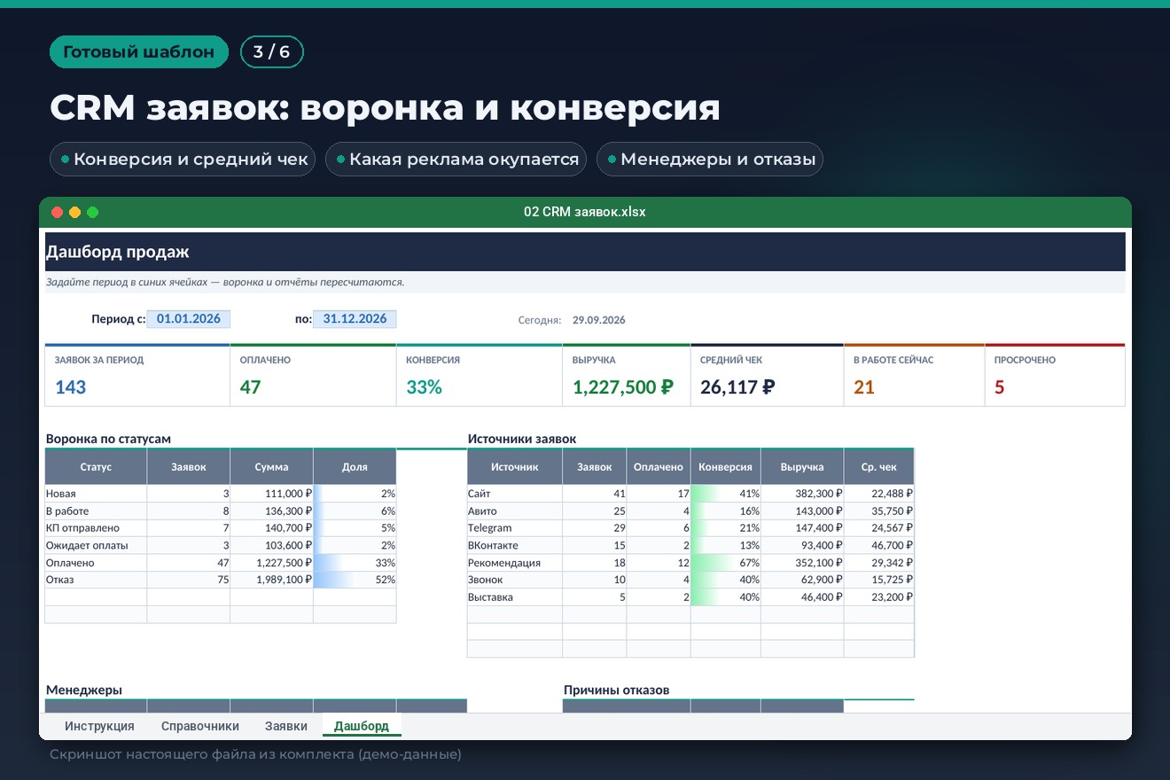Open the Инструкция sheet tab

pos(99,726)
